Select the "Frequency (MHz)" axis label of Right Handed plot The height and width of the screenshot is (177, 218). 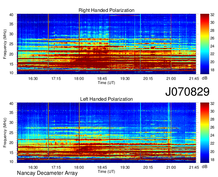[x=5, y=44]
